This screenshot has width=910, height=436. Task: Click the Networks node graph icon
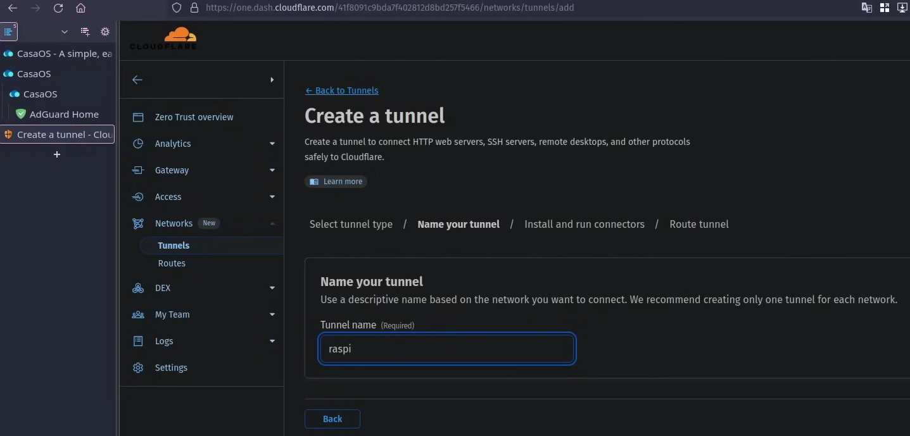(x=137, y=223)
